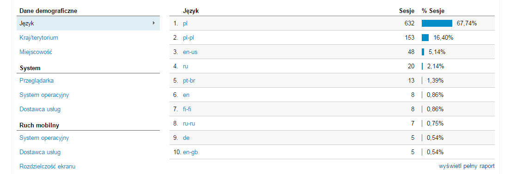Open the Miejscowość report link
This screenshot has width=510, height=174.
pyautogui.click(x=36, y=52)
